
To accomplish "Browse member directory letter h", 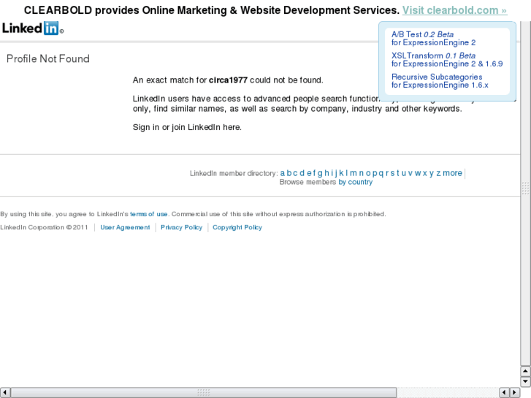I will click(x=326, y=173).
